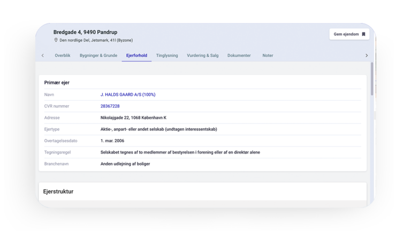Image resolution: width=411 pixels, height=231 pixels.
Task: Switch to the Bygninger & Grunde tab
Action: [x=98, y=56]
